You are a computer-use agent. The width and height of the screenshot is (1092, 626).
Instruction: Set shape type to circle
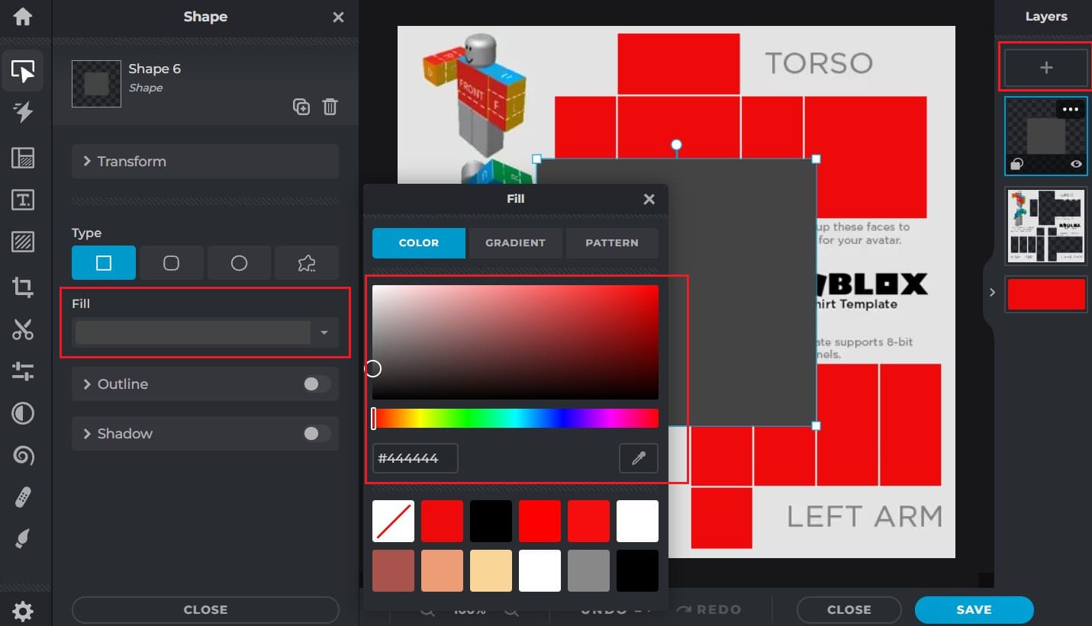(x=239, y=263)
